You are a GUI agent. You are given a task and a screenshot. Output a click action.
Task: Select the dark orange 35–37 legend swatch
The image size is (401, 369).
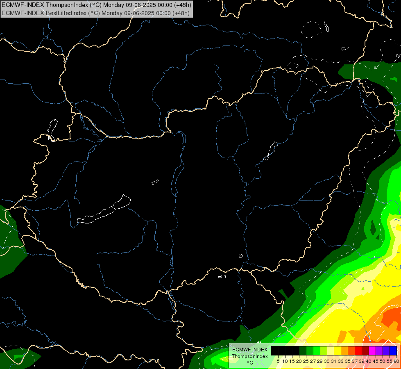pos(351,351)
